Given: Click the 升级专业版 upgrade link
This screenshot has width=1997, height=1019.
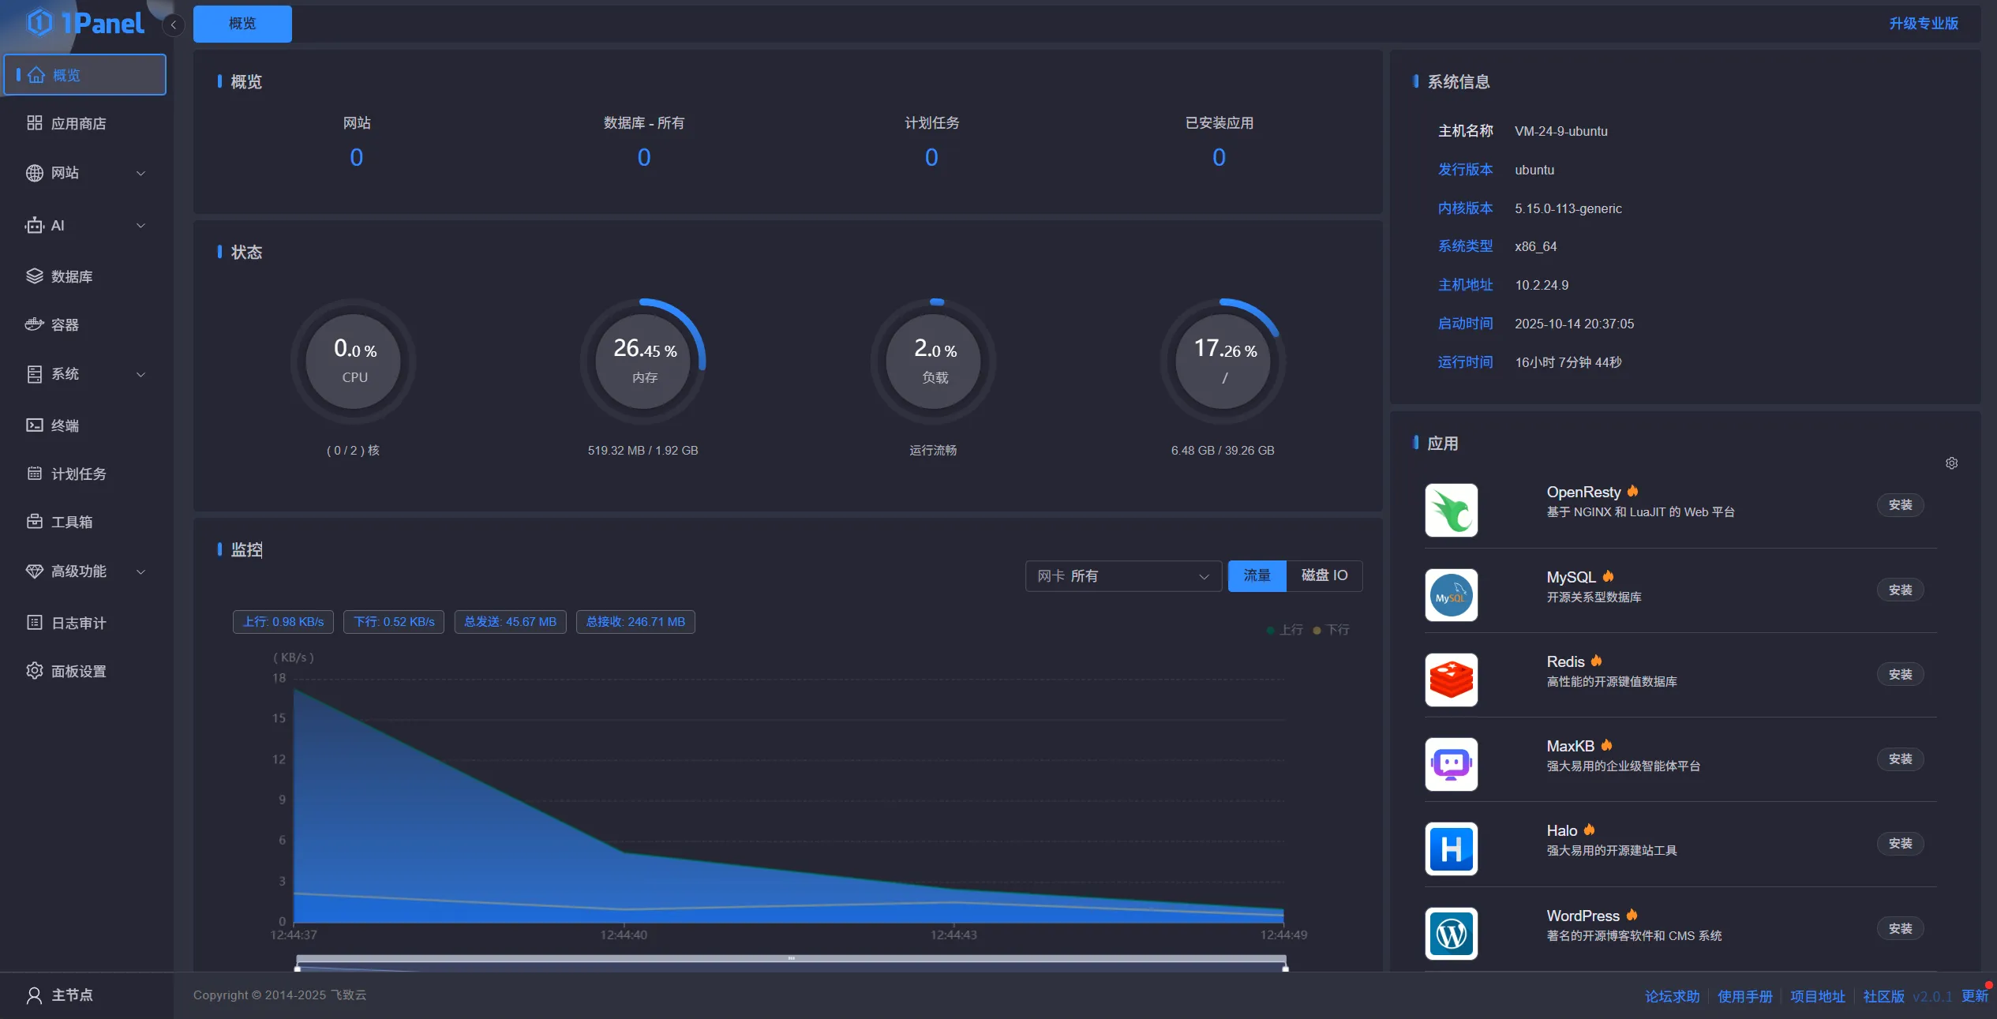Looking at the screenshot, I should (1923, 24).
